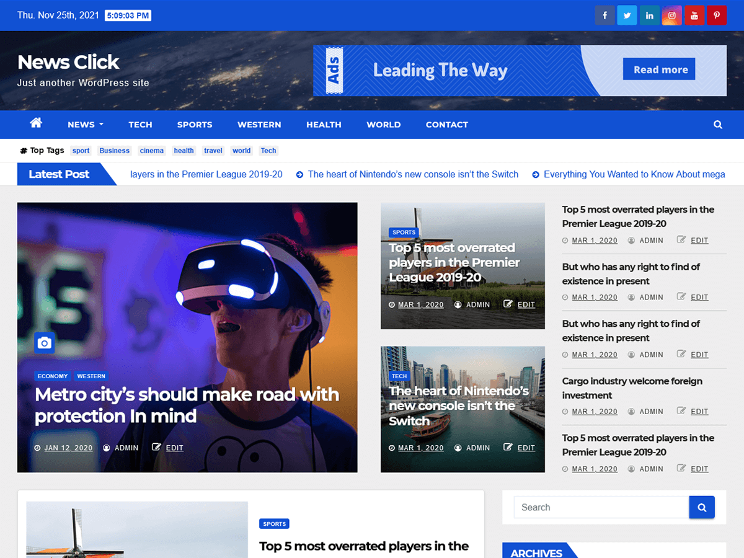
Task: Click the home icon in the navigation bar
Action: tap(36, 124)
